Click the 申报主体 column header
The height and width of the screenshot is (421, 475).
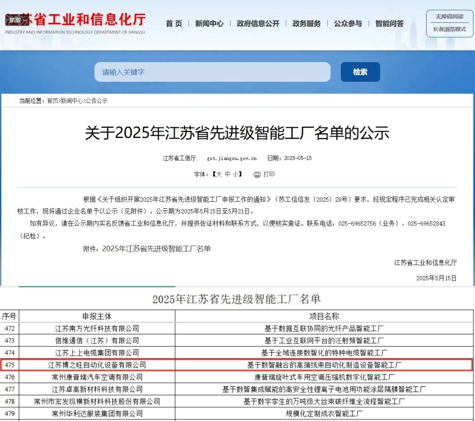pyautogui.click(x=97, y=316)
